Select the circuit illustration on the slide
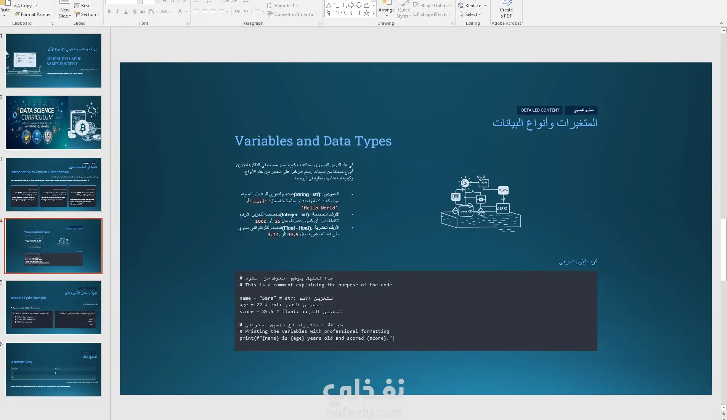727x420 pixels. pyautogui.click(x=481, y=204)
